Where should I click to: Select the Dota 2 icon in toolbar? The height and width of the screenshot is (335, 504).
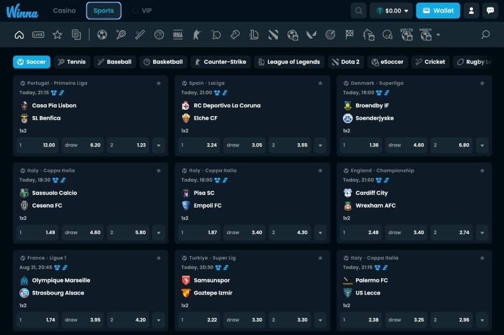pyautogui.click(x=273, y=35)
